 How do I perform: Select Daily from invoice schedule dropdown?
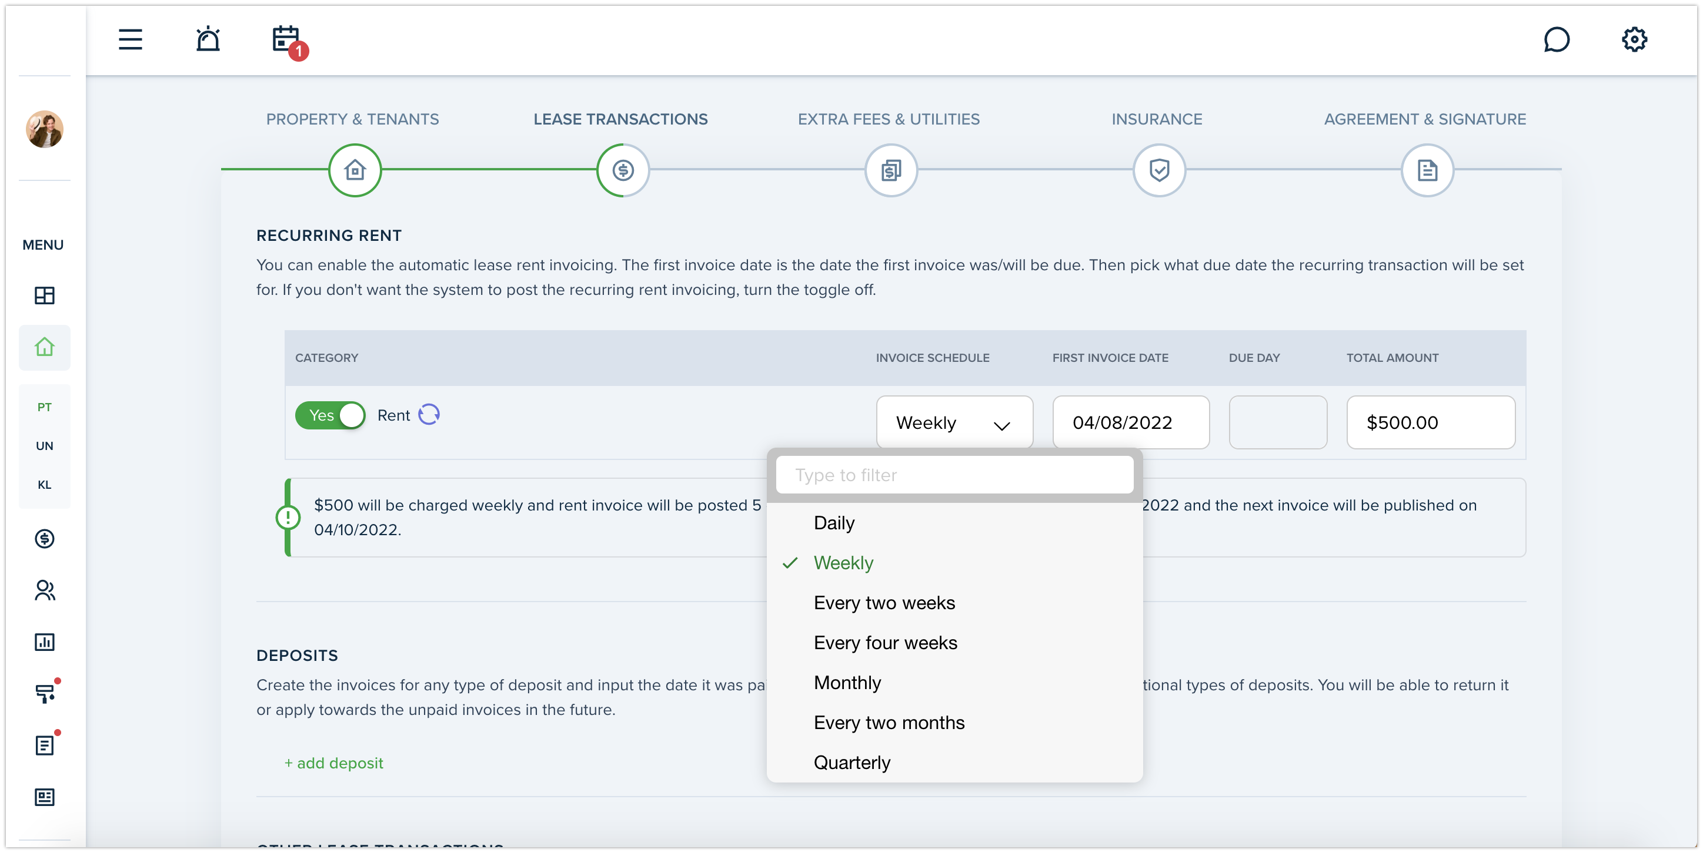click(834, 522)
